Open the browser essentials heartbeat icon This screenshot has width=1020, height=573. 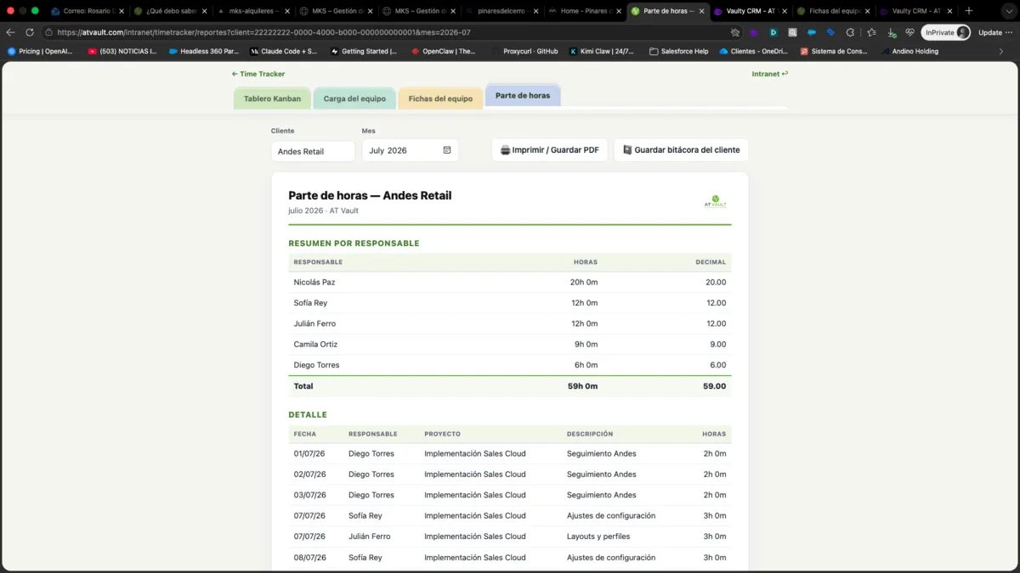coord(909,32)
